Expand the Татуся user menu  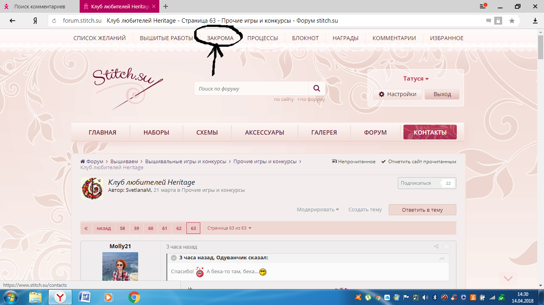click(x=416, y=79)
